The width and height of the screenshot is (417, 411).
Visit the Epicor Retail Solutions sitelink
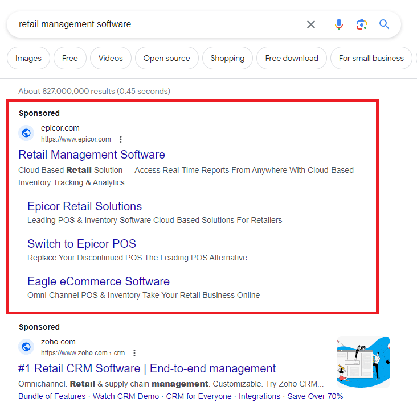pos(84,206)
